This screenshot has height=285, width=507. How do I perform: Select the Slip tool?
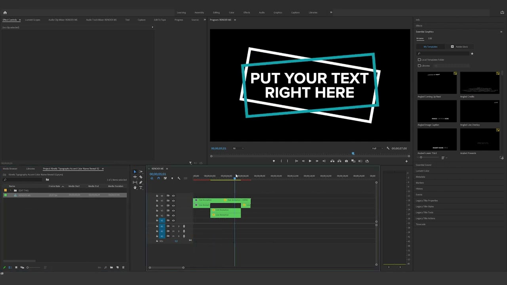coord(135,182)
